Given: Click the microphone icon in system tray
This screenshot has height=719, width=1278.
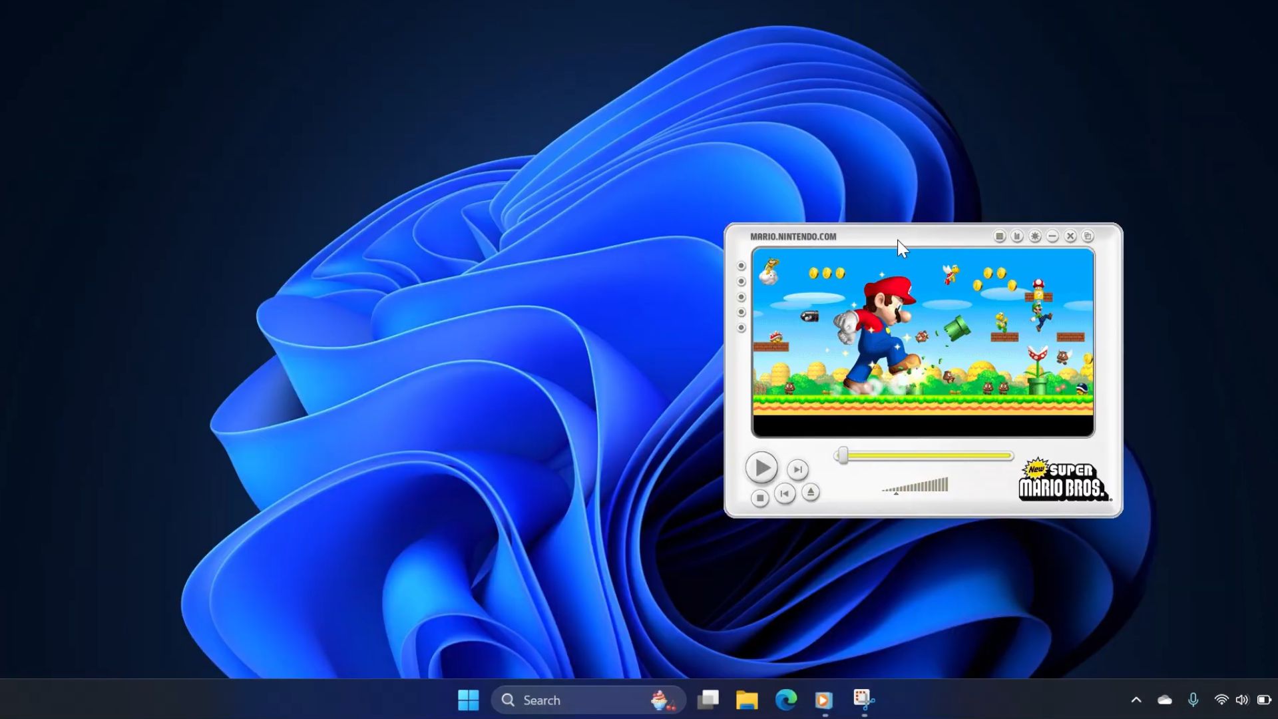Looking at the screenshot, I should [x=1193, y=700].
